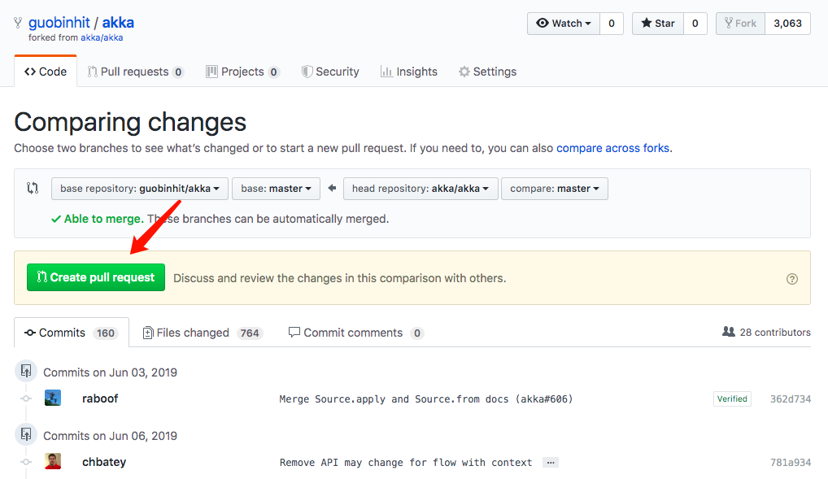Open the base: master branch dropdown
The image size is (828, 479).
click(x=276, y=188)
